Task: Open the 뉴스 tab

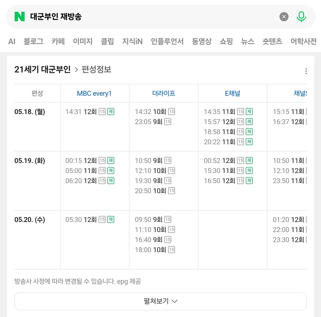Action: tap(248, 41)
